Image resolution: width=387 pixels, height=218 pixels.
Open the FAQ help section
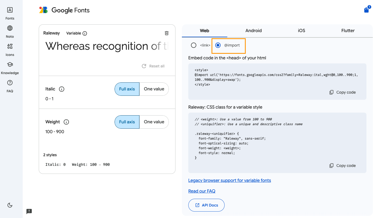tap(10, 86)
